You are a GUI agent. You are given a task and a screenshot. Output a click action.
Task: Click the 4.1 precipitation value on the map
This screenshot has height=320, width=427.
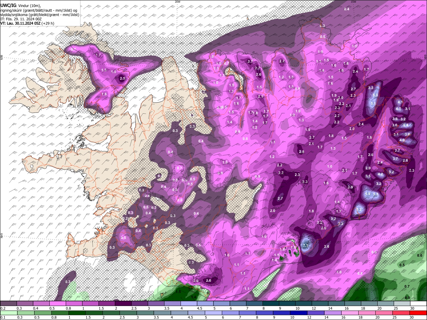pos(400,102)
